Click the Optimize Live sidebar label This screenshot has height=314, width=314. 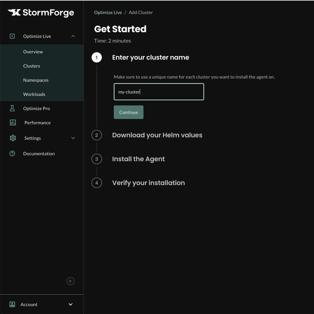[37, 36]
